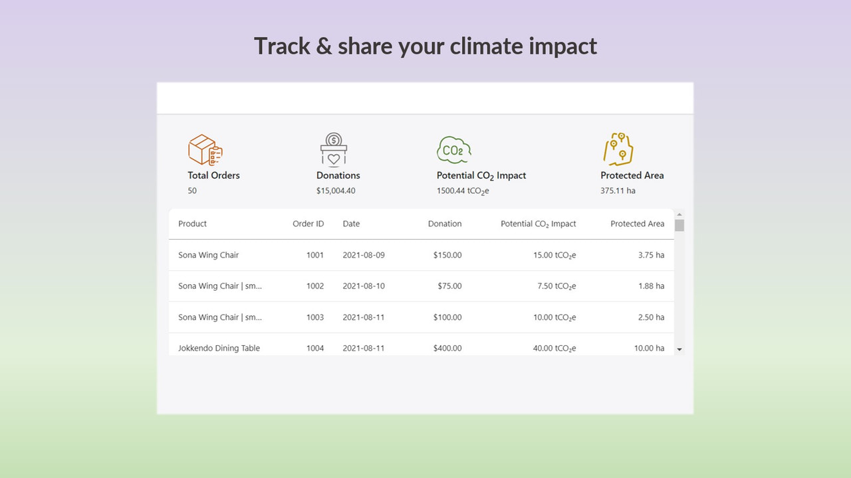This screenshot has height=478, width=851.
Task: Select the Order ID column header
Action: point(308,224)
